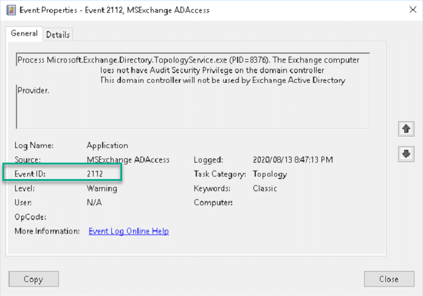Select the Log Name value Application

[108, 146]
